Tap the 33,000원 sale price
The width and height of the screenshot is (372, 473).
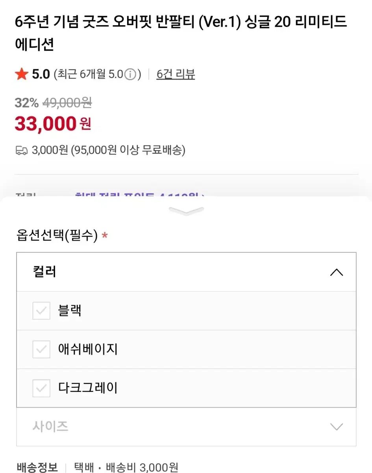tap(53, 124)
